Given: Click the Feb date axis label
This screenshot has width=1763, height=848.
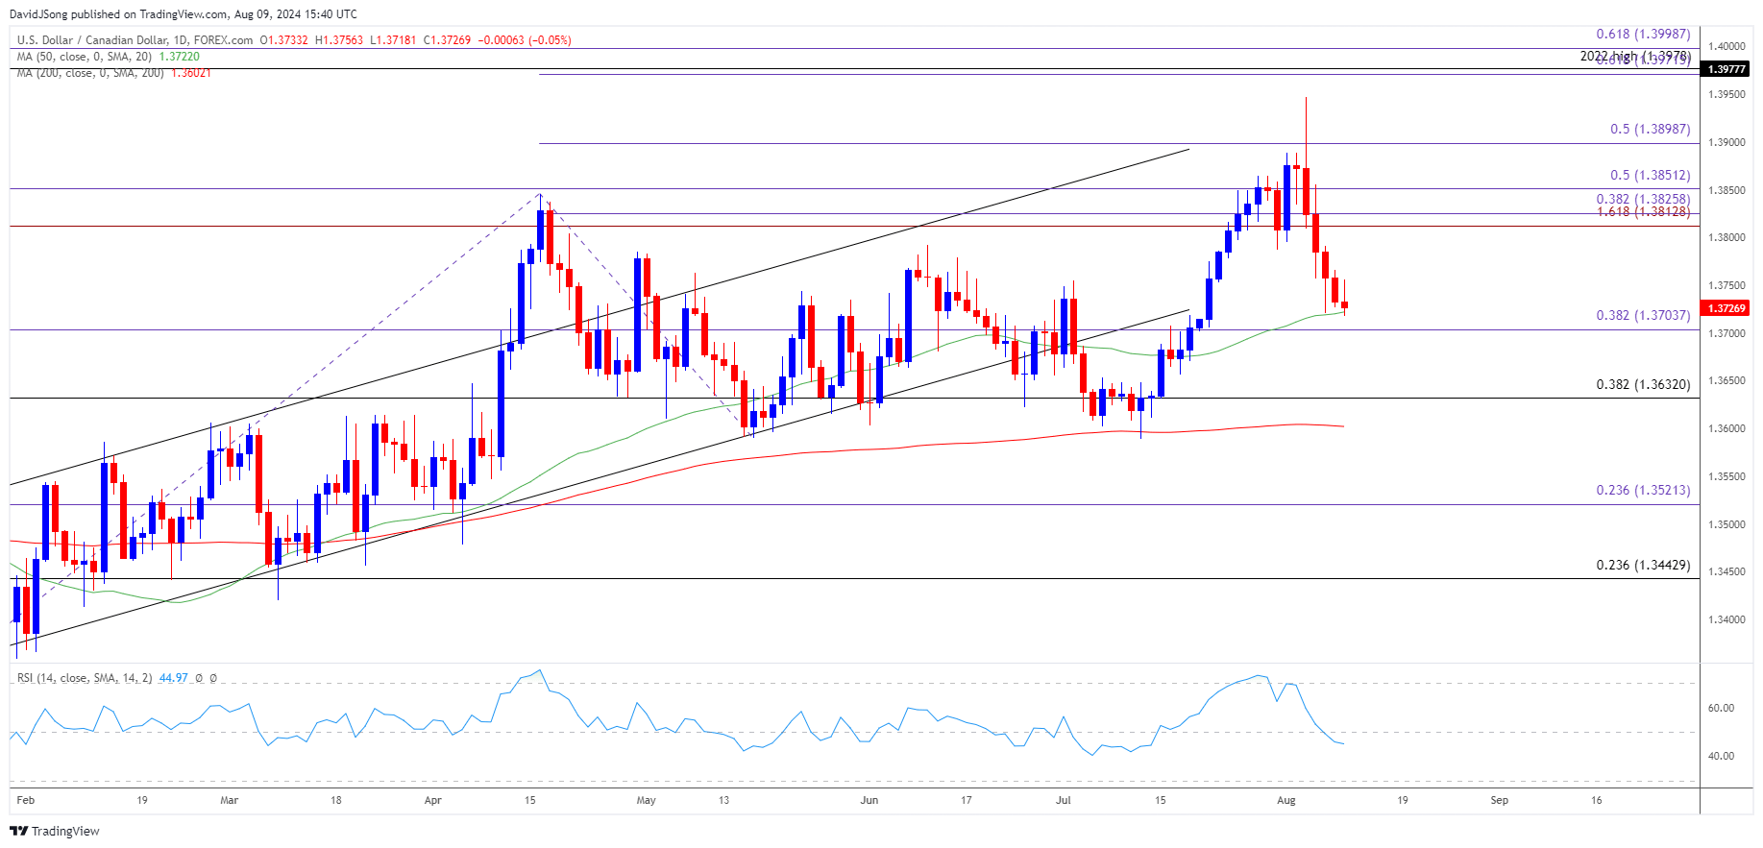Looking at the screenshot, I should (26, 800).
